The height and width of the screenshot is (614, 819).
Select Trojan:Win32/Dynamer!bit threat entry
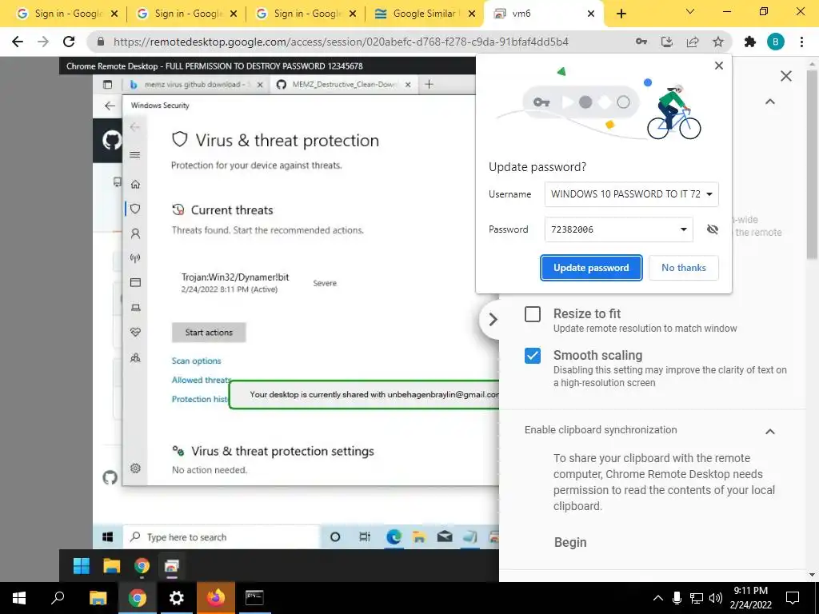[235, 282]
